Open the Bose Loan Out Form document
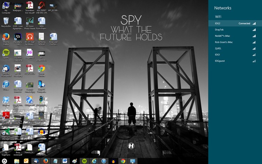 tap(54, 39)
